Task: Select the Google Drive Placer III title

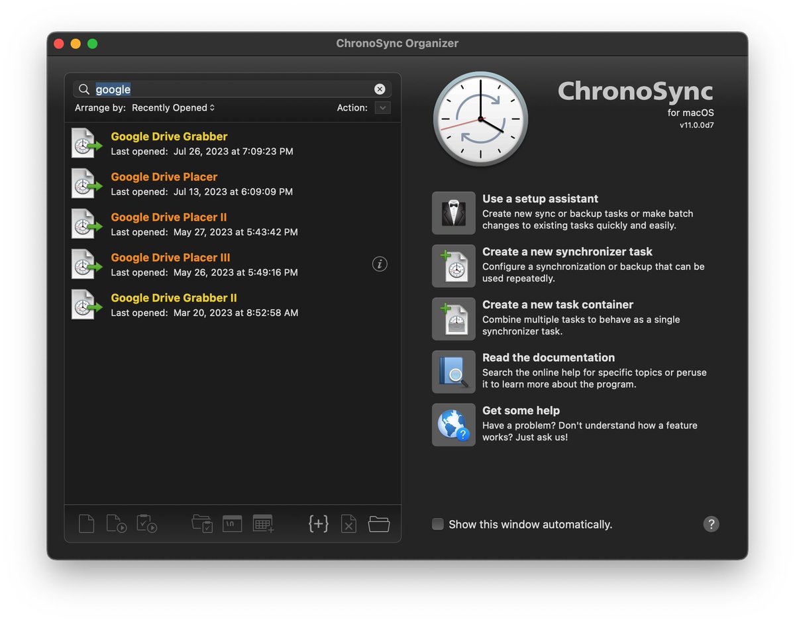Action: 170,258
